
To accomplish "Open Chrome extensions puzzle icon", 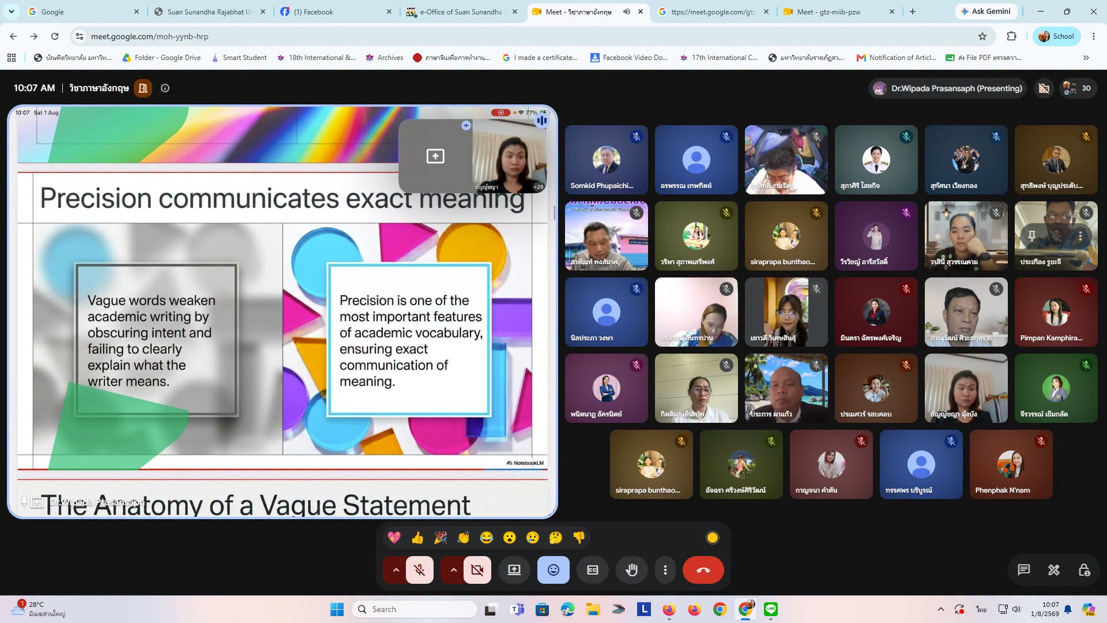I will coord(1011,36).
